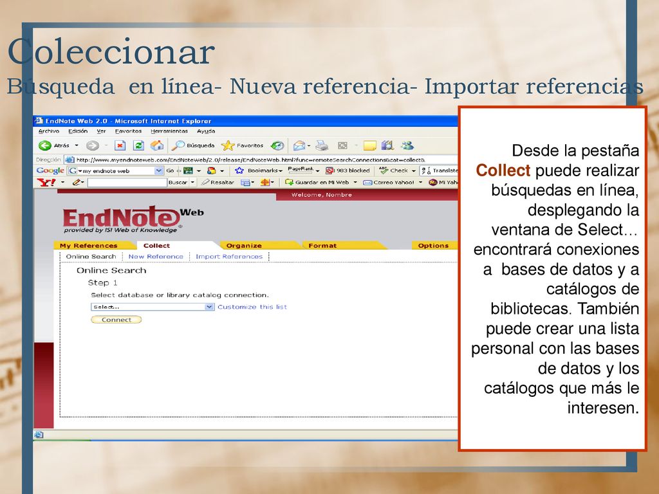Click the Google toolbar logo
Viewport: 659px width, 494px height.
coord(50,170)
